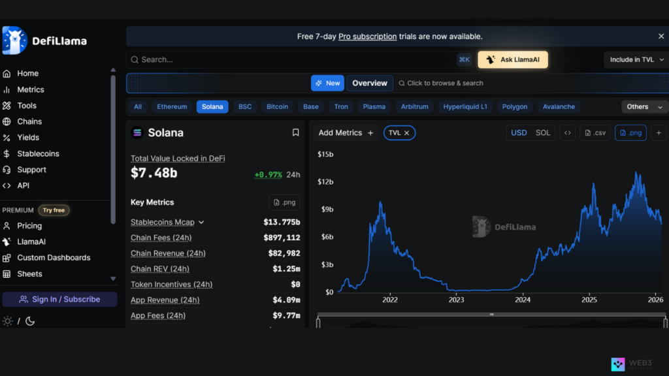
Task: Open the Chains section via its globe icon
Action: 8,121
